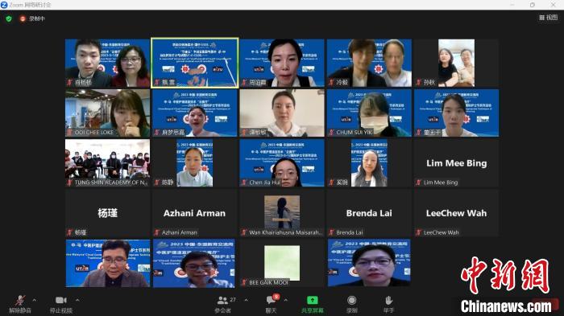Click TUNG SHIN ACADEMY video tile

click(107, 163)
